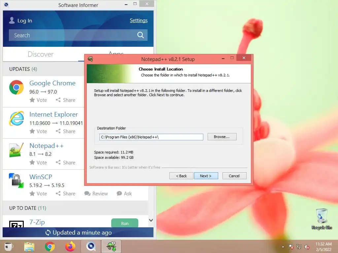Open the Notepad++ update title
338x253 pixels.
point(47,146)
